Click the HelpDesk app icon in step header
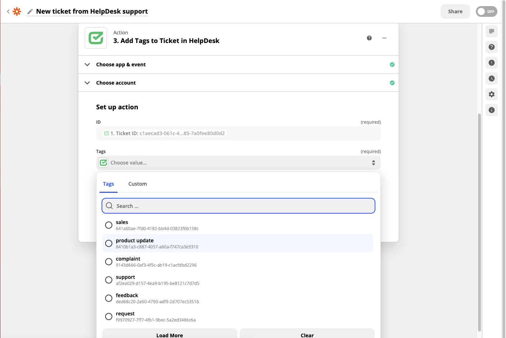This screenshot has height=338, width=506. 96,38
